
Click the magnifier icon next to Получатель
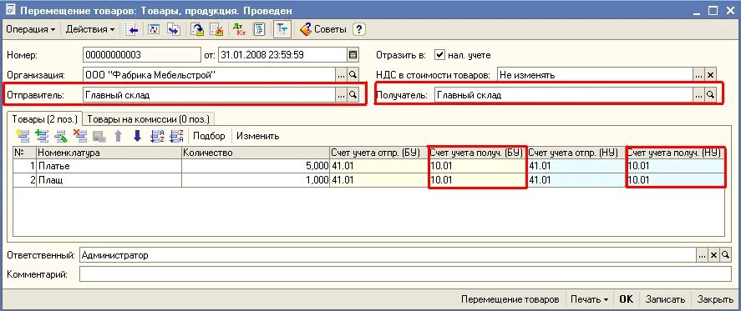pos(710,95)
